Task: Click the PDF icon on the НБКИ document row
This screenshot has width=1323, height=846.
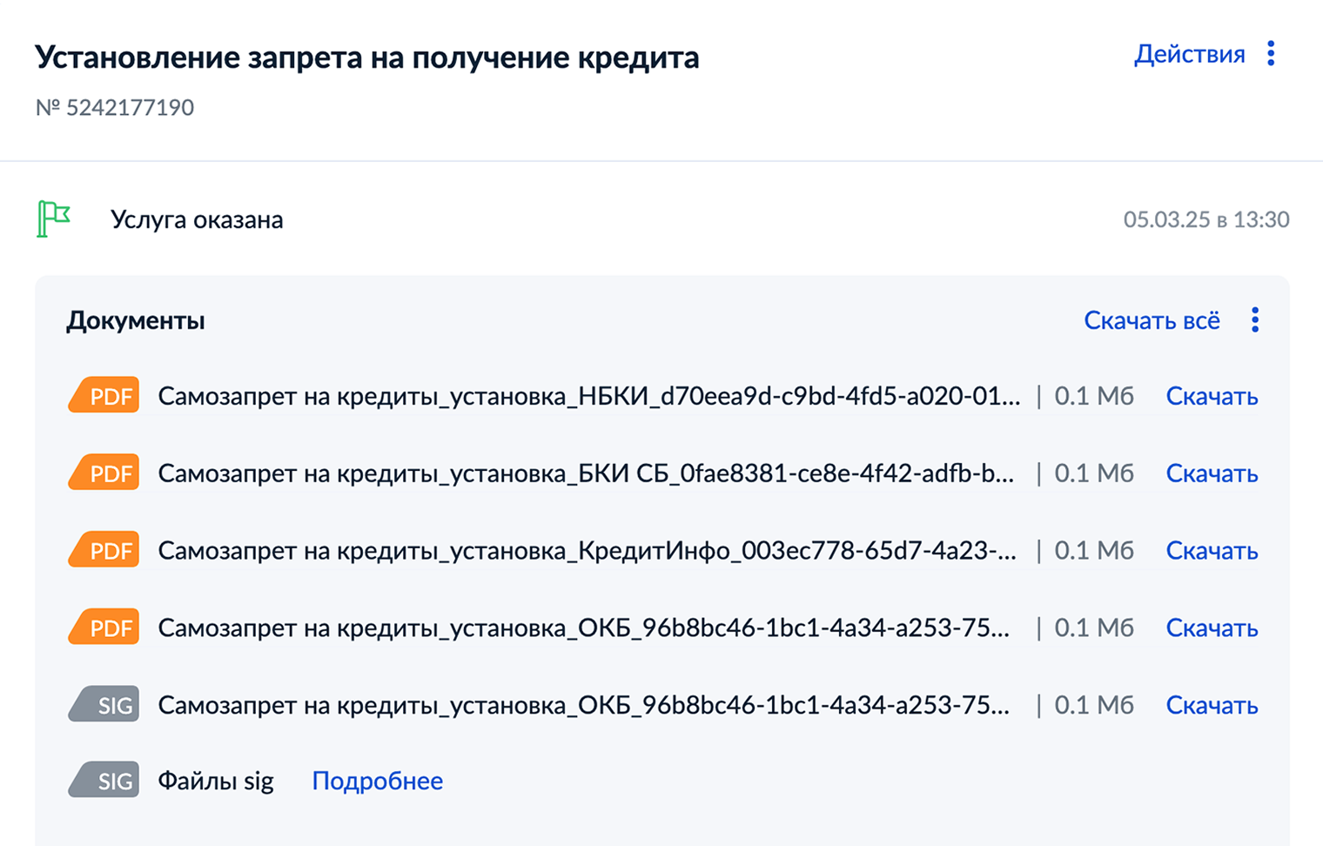Action: (103, 395)
